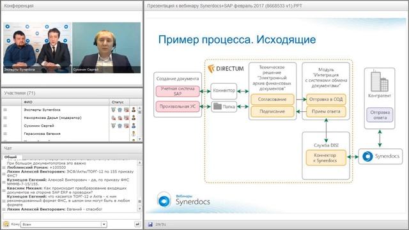Click the chat scrollbar thumb
This screenshot has width=409, height=230.
tap(139, 201)
